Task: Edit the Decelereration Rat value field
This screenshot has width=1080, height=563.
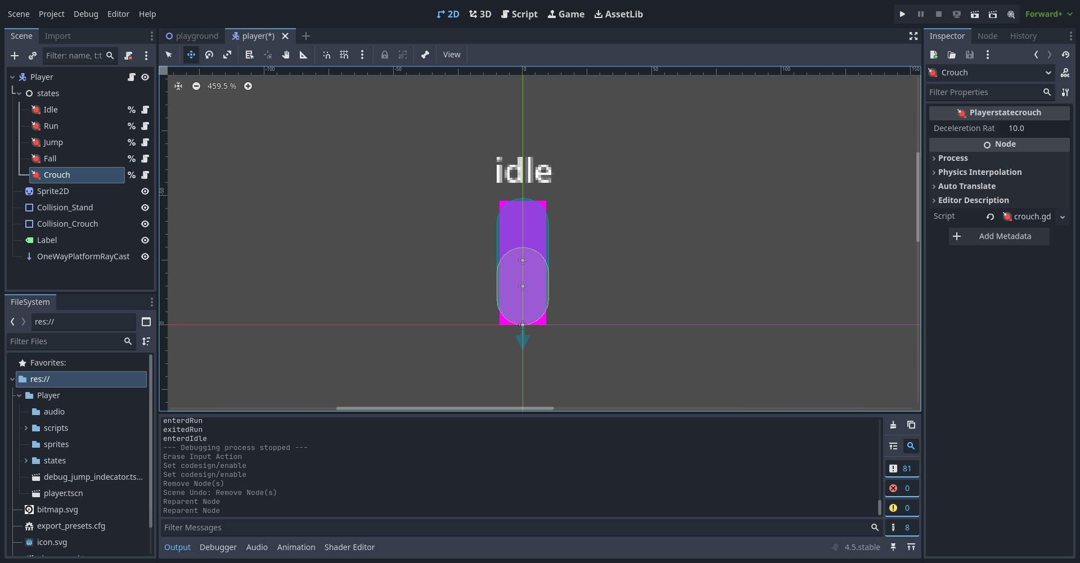Action: [1037, 128]
